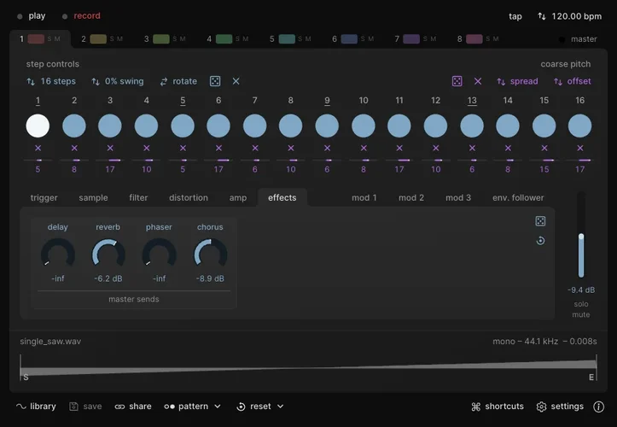Click the track volume slider
Screen dimensions: 617x427
[581, 248]
